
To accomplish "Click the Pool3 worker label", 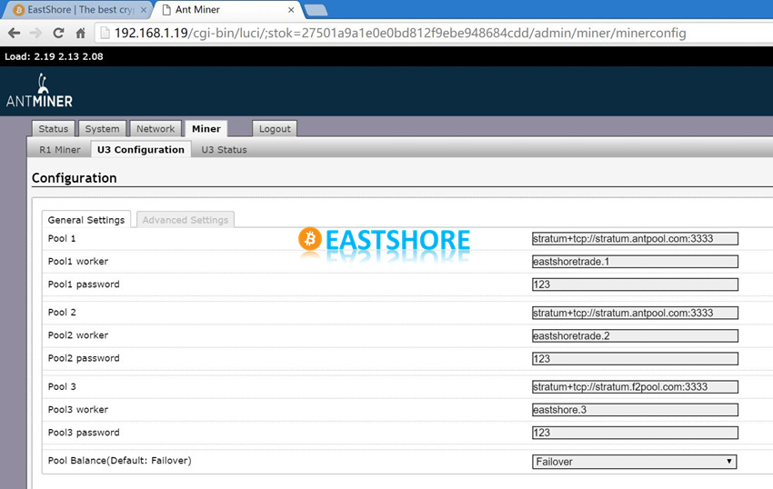I will coord(78,410).
